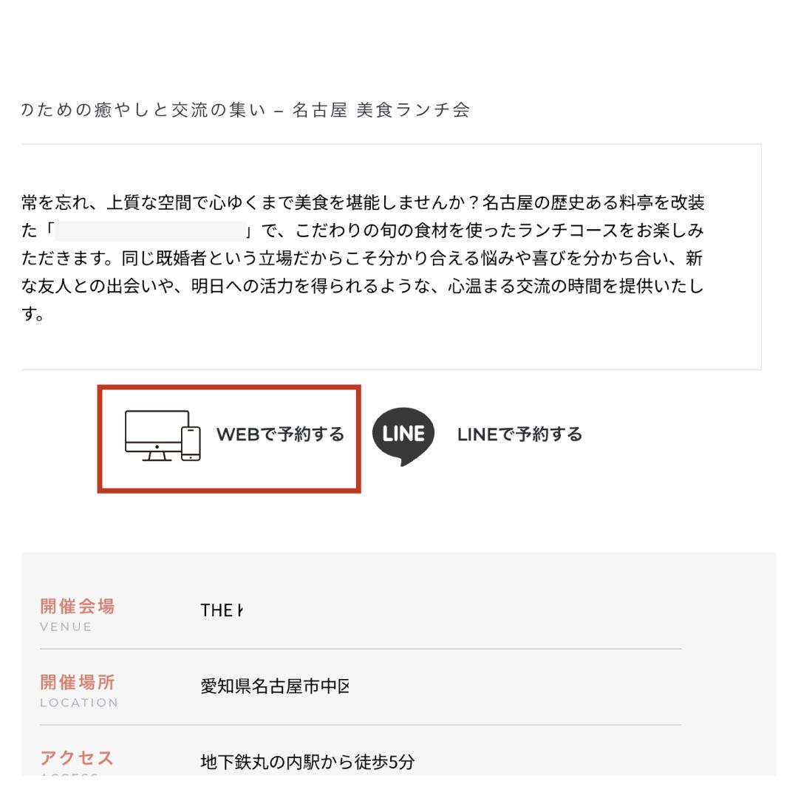Click the 名古屋 美食ランチ会 page heading
798x798 pixels.
pyautogui.click(x=381, y=110)
